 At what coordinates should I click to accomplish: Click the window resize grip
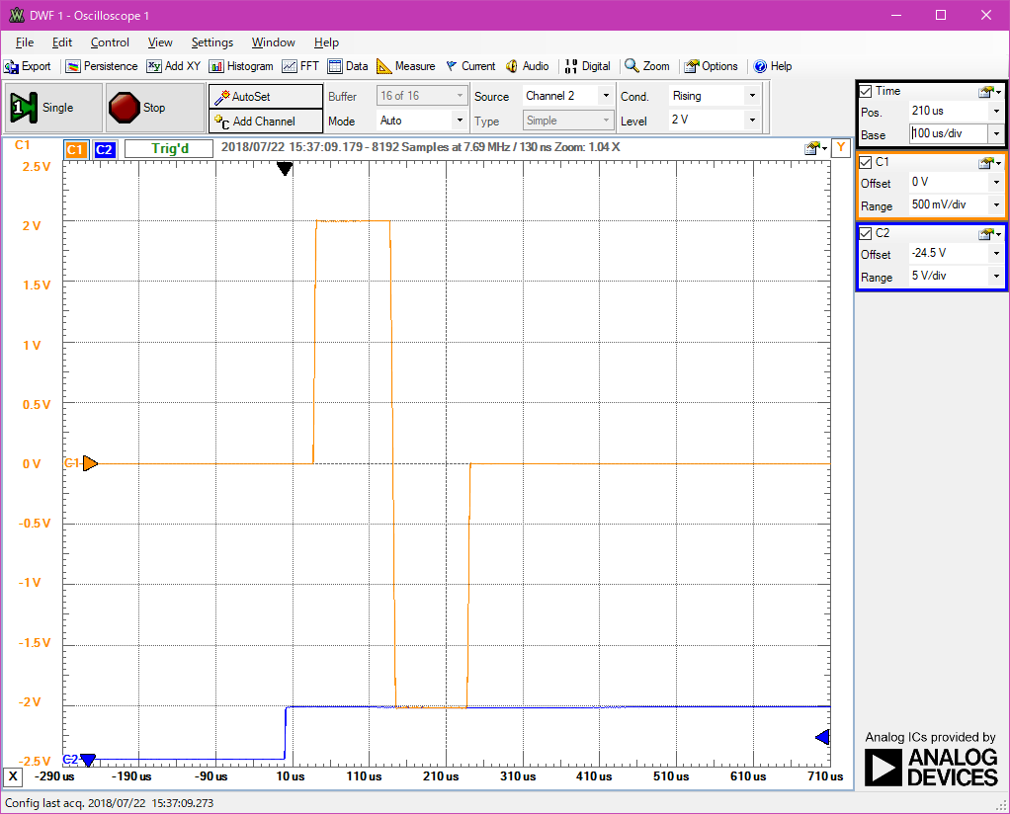[x=1002, y=806]
